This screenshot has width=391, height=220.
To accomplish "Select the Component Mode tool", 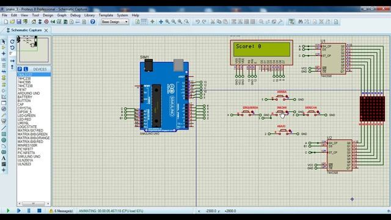I will (4, 48).
